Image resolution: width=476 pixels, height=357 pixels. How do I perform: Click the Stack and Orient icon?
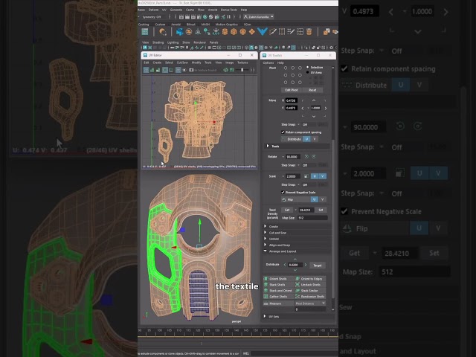[x=266, y=291]
